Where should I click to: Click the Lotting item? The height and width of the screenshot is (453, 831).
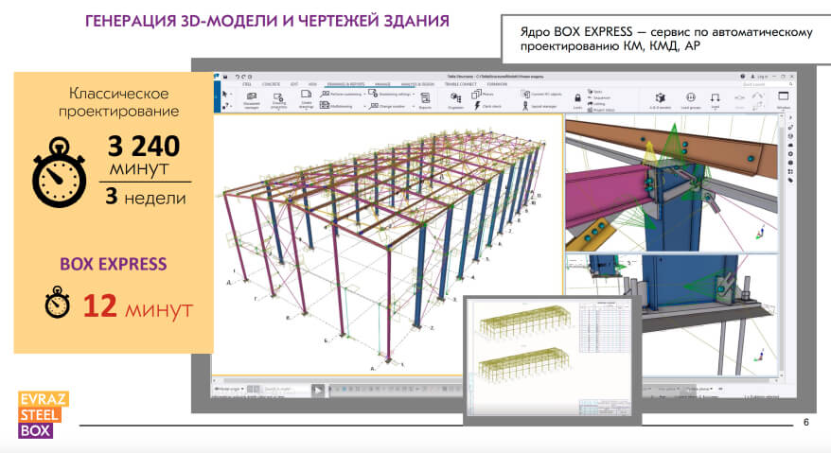coord(597,104)
